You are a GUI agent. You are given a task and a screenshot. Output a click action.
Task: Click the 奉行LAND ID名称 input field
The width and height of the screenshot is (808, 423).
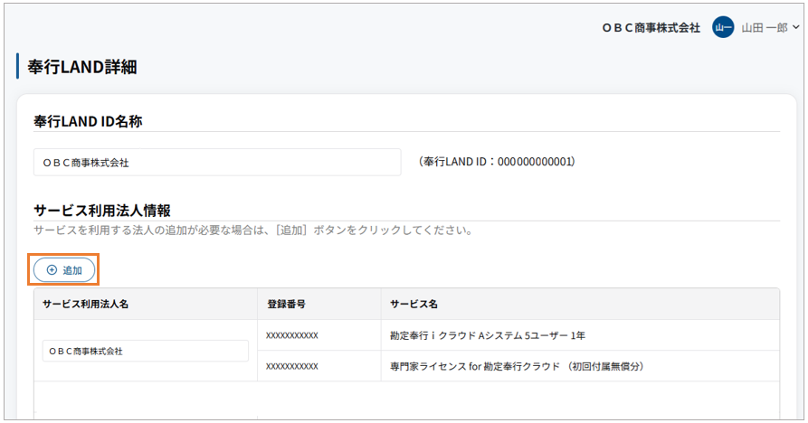pyautogui.click(x=217, y=163)
